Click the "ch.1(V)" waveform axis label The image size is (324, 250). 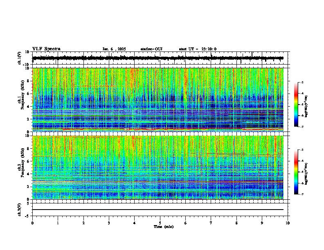(x=20, y=58)
